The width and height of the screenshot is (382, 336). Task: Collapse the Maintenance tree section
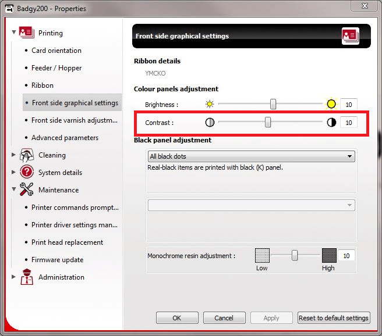click(14, 189)
